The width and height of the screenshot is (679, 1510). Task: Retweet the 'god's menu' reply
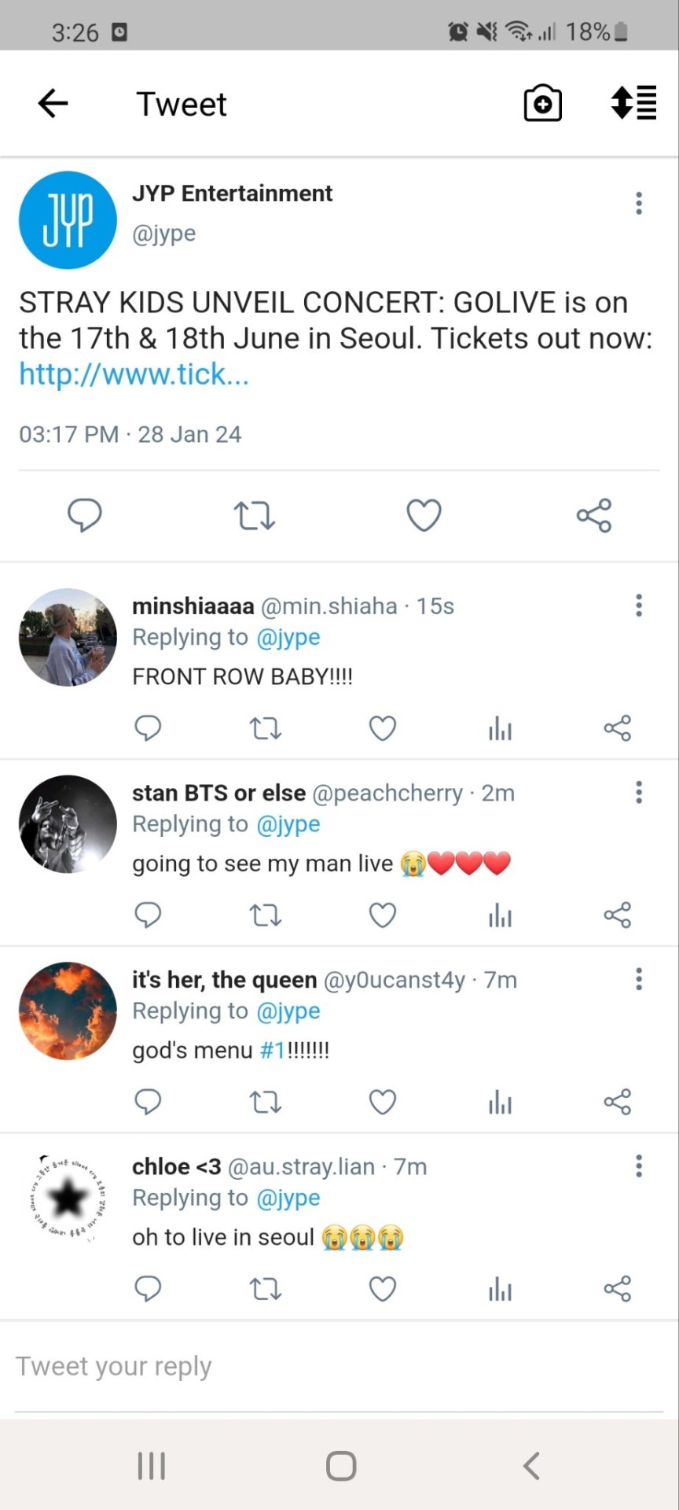[x=266, y=1102]
